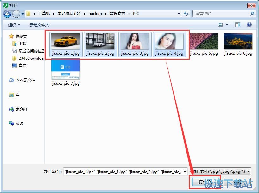Select 本地磁盘 (D:) in the breadcrumb
The height and width of the screenshot is (193, 259).
point(69,14)
